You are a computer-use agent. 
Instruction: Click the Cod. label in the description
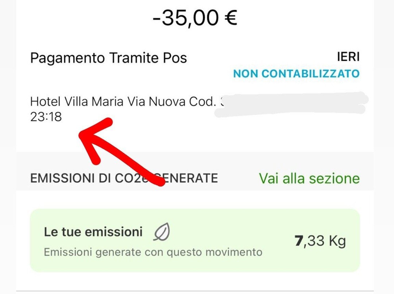[x=200, y=102]
